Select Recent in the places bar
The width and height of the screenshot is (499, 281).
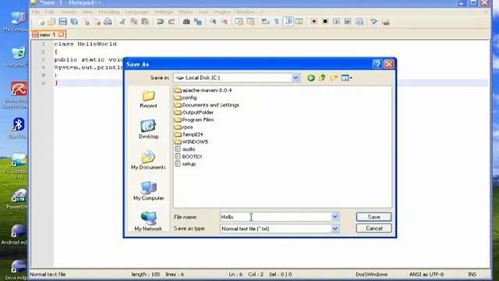148,99
